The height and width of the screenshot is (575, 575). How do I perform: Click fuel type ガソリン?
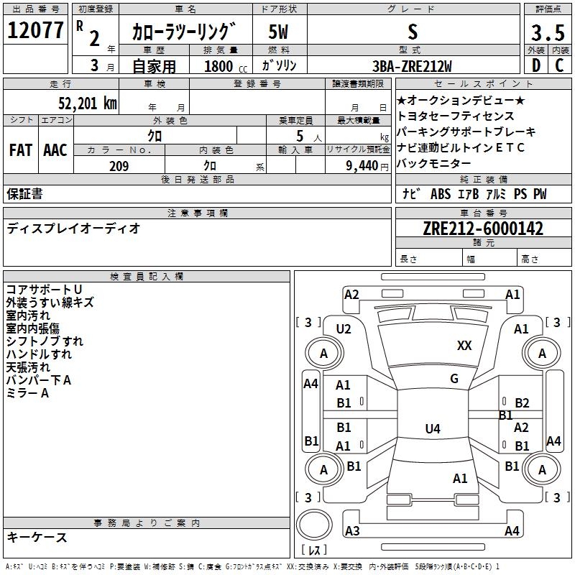coord(279,65)
